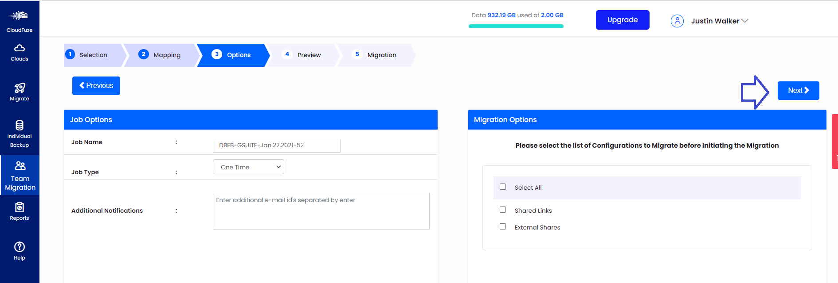Click the Shared Links label text
838x283 pixels.
(x=533, y=210)
